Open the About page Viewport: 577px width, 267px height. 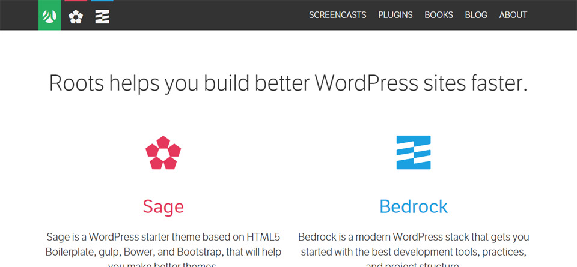[513, 15]
